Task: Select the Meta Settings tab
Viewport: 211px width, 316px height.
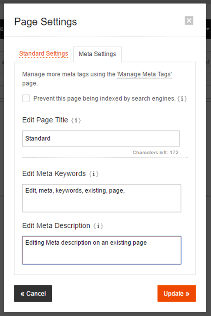Action: [x=98, y=54]
